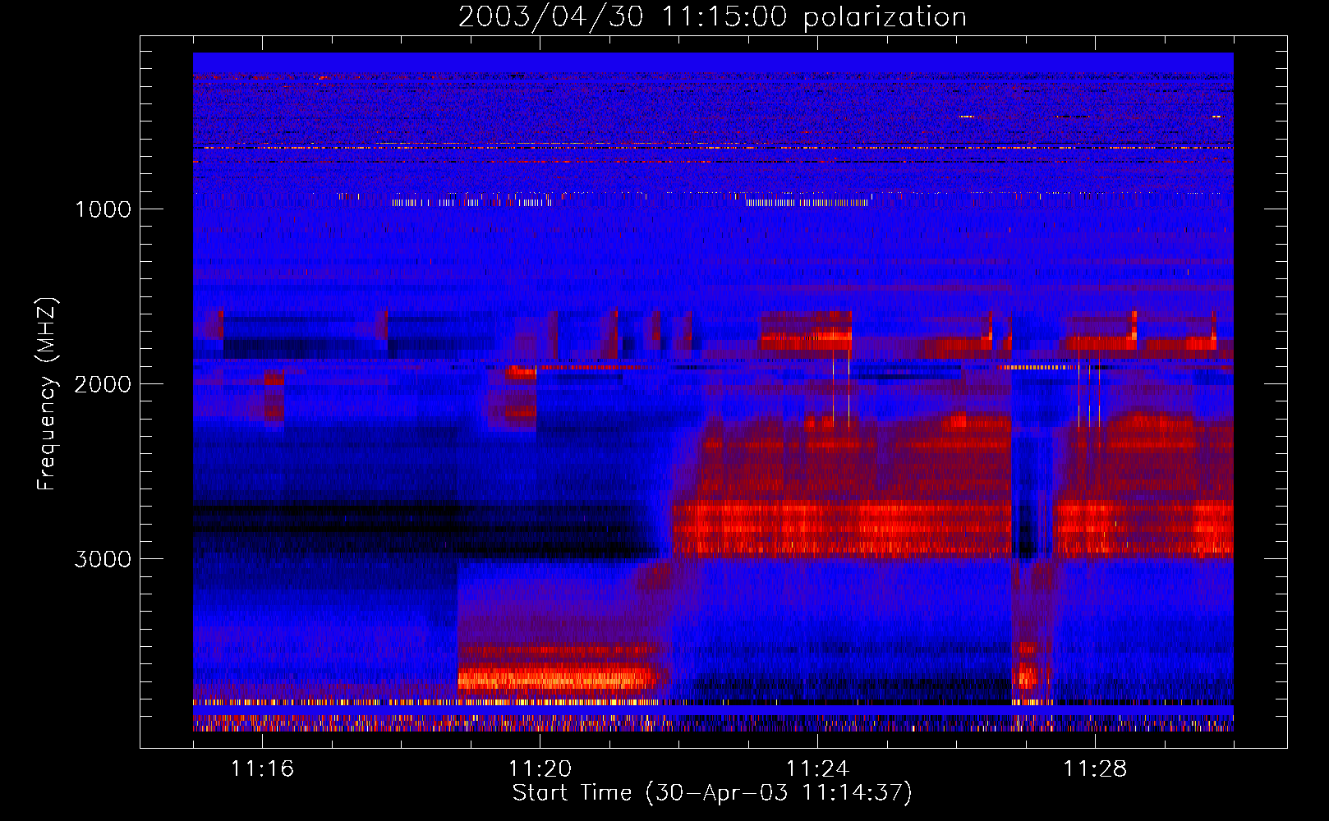Viewport: 1329px width, 821px height.
Task: Select the 'Frequency (MHZ)' axis label
Action: [x=46, y=394]
